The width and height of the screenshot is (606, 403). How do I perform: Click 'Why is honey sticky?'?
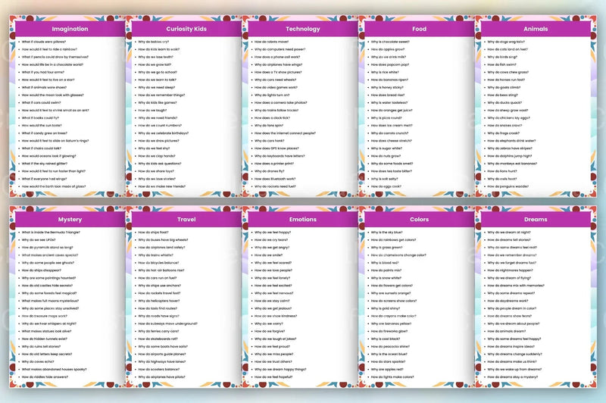pos(387,88)
